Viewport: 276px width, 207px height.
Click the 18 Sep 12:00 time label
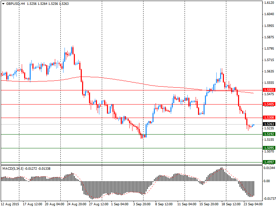(231, 204)
